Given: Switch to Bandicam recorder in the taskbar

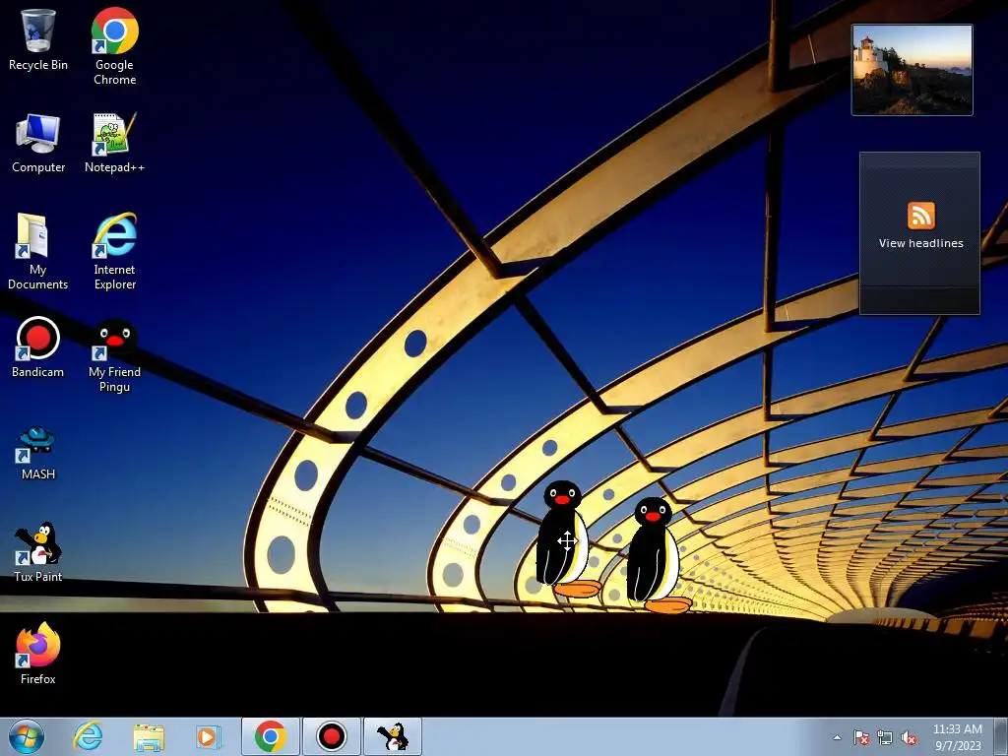Looking at the screenshot, I should tap(332, 736).
